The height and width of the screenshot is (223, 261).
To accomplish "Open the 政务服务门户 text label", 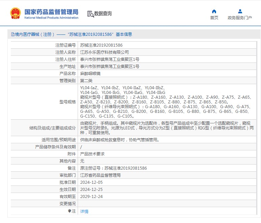I will click(x=240, y=18).
